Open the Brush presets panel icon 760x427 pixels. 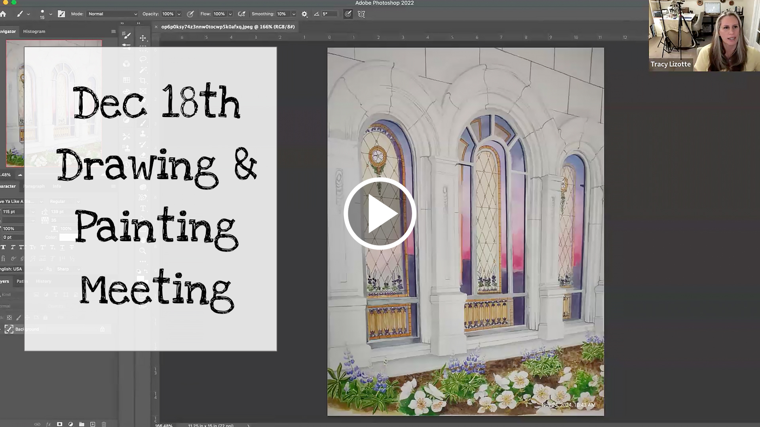[x=127, y=35]
